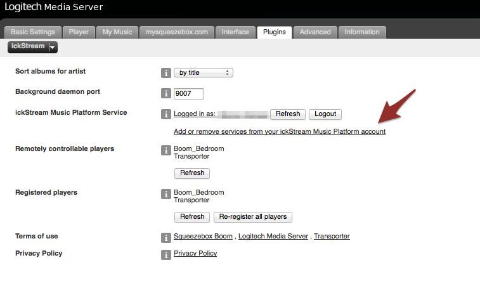Click Re-register all players button

click(253, 217)
